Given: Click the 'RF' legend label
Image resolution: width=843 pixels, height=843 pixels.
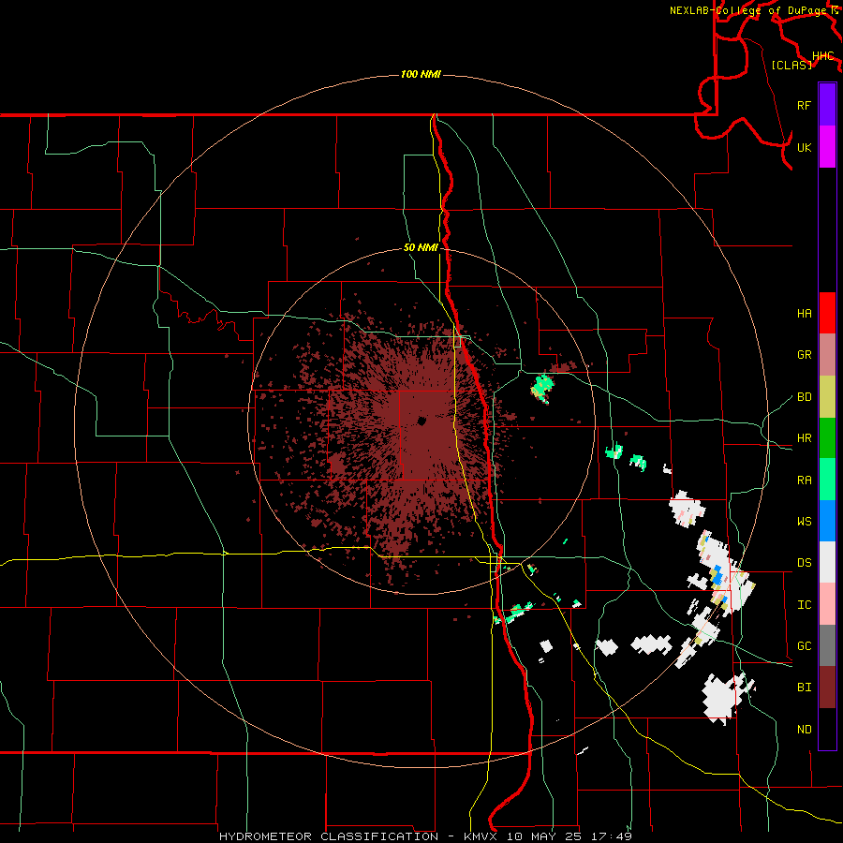Looking at the screenshot, I should pyautogui.click(x=804, y=106).
